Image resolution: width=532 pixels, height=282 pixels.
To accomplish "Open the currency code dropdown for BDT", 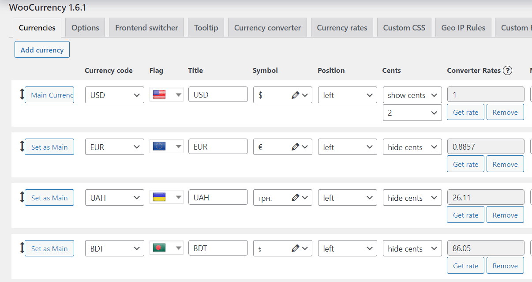I will [x=114, y=248].
